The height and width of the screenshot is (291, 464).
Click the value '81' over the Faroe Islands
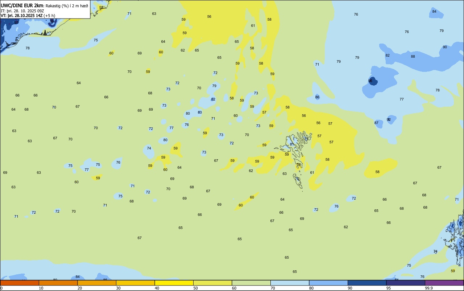tap(292, 144)
